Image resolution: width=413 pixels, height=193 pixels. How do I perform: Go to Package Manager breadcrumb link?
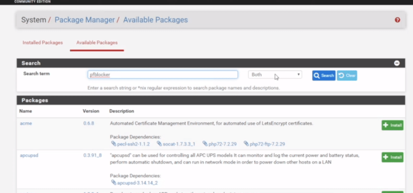click(x=85, y=20)
